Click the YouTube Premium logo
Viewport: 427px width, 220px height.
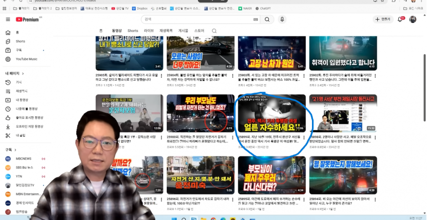28,20
